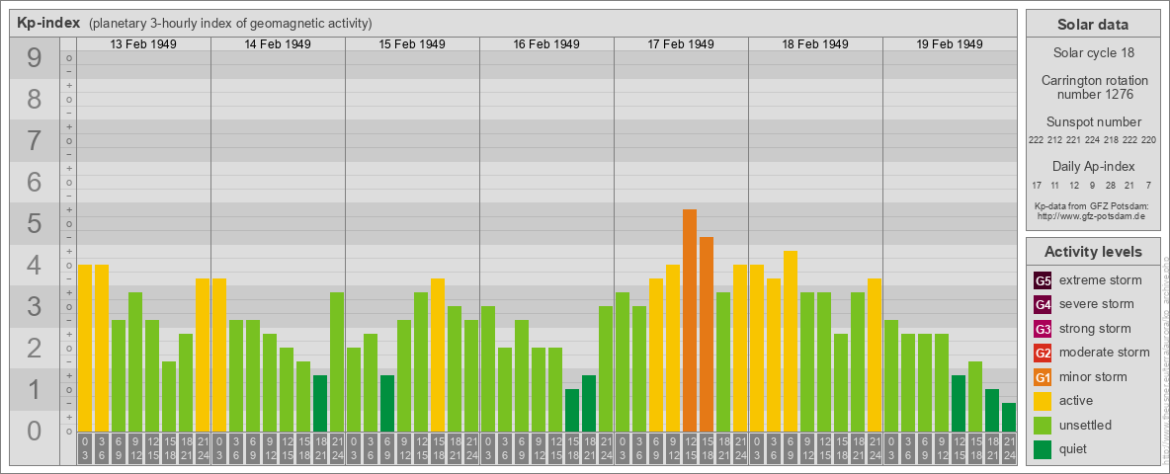Click Ap-index value 9
The image size is (1170, 474).
(x=1092, y=185)
